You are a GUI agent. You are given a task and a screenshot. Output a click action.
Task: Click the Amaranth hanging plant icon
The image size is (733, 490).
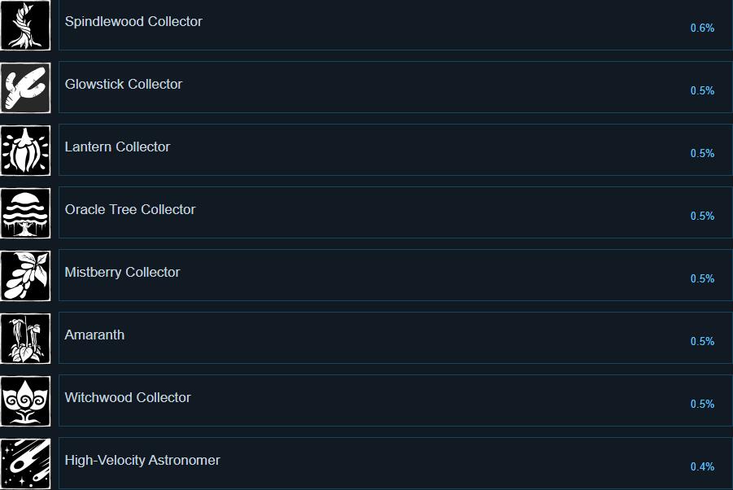coord(25,339)
